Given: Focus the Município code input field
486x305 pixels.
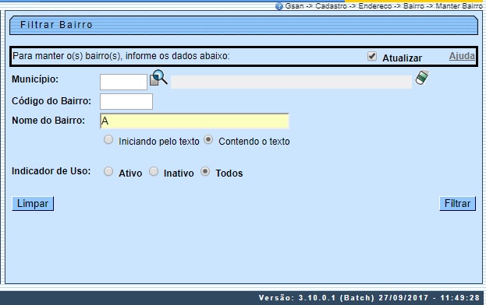Looking at the screenshot, I should click(x=123, y=82).
